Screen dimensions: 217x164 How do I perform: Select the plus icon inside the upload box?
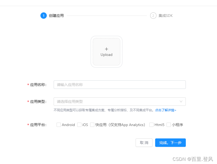(106, 49)
